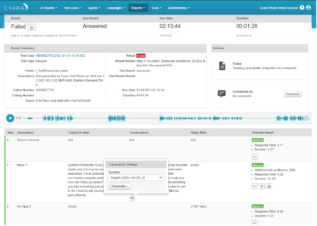This screenshot has width=317, height=226.
Task: Click the 00:01:26 duration value
Action: click(x=247, y=26)
